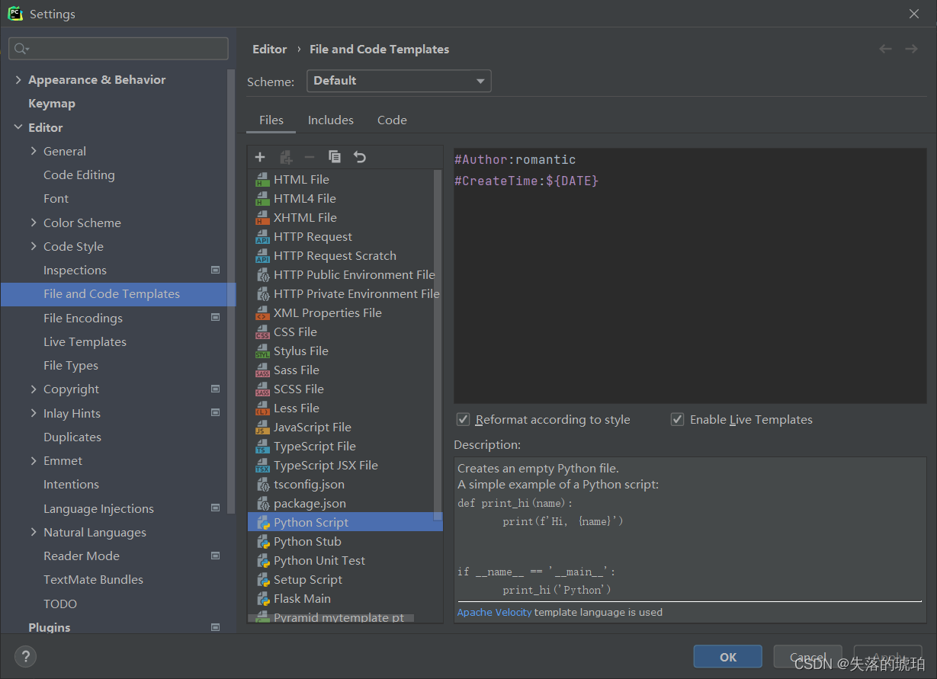Toggle Enable Live Templates checkbox
Image resolution: width=937 pixels, height=679 pixels.
point(677,420)
